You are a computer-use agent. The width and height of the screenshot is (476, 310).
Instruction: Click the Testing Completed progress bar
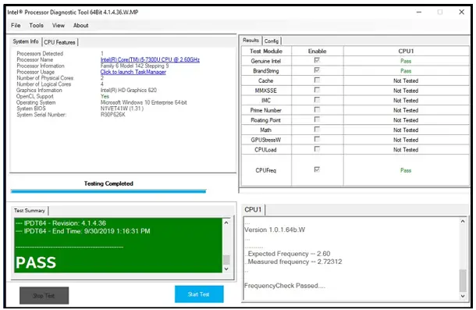tap(108, 191)
